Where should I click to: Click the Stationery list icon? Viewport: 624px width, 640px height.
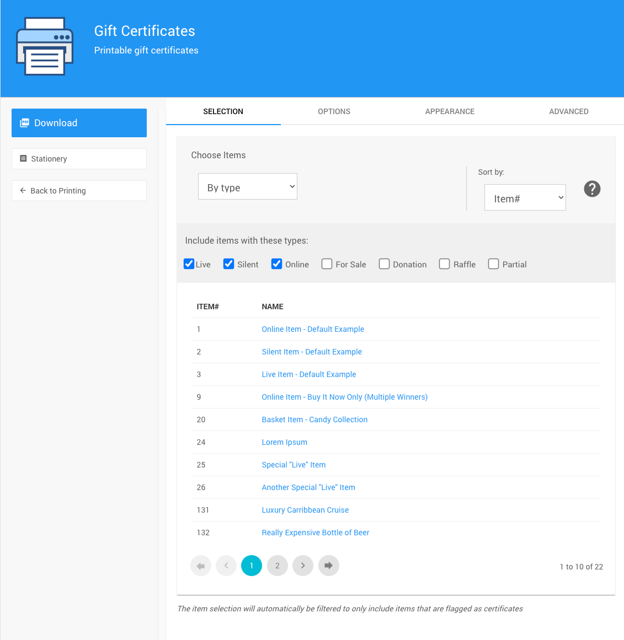coord(23,159)
